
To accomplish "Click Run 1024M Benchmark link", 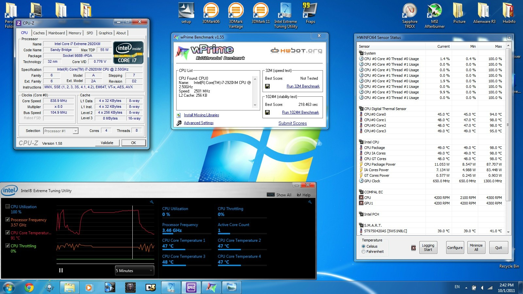I will (300, 112).
